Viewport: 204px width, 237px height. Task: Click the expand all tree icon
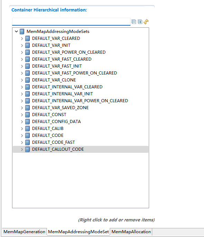coord(140,22)
